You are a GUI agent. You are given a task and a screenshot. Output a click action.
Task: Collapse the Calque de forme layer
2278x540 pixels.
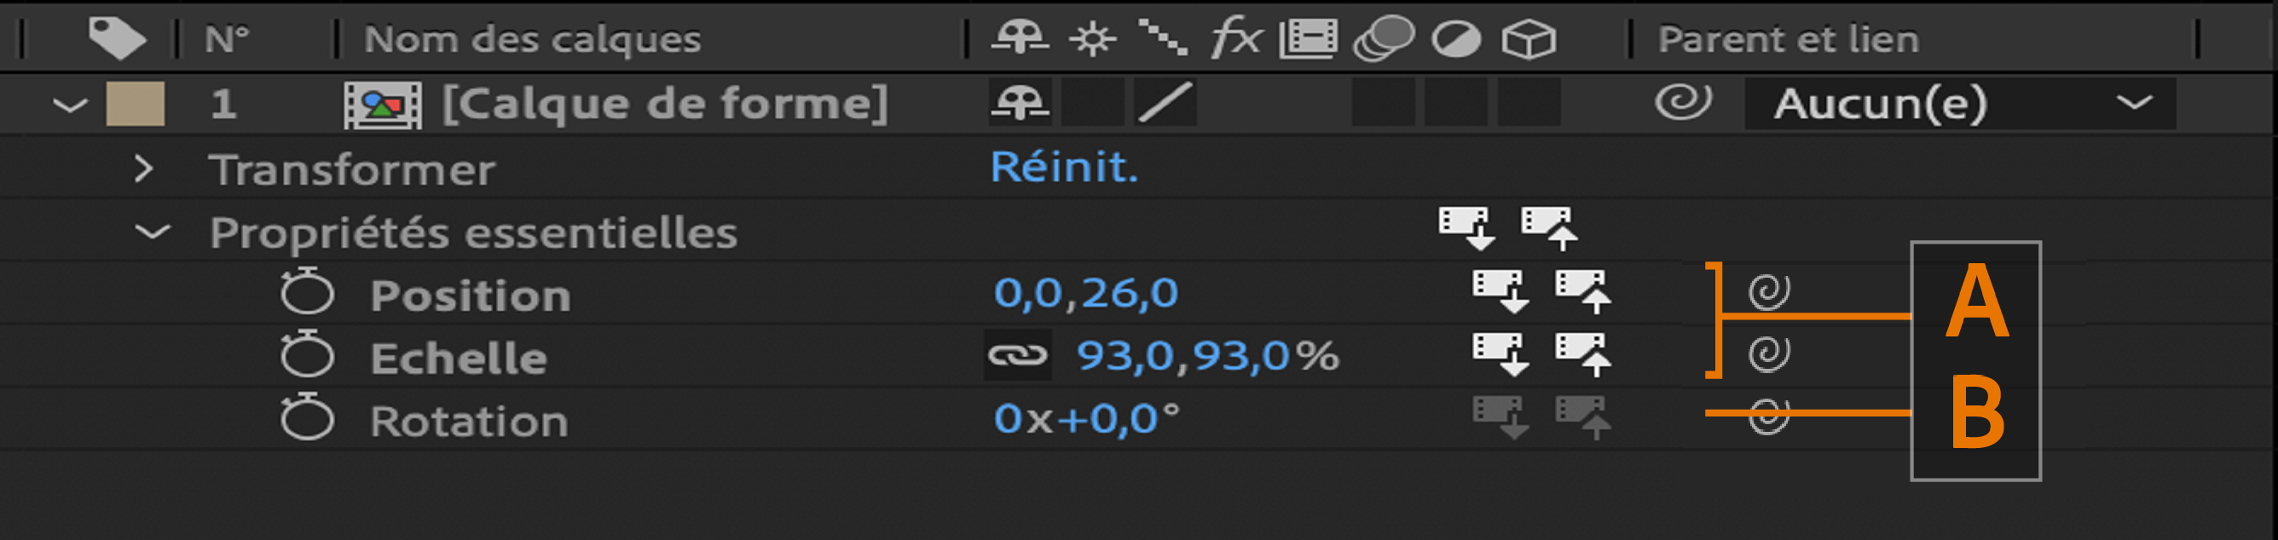(x=69, y=105)
